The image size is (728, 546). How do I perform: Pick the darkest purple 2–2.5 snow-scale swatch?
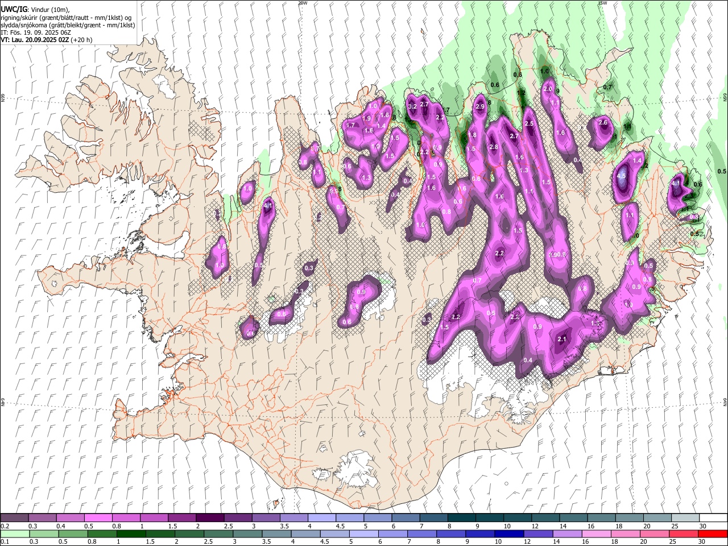click(209, 518)
